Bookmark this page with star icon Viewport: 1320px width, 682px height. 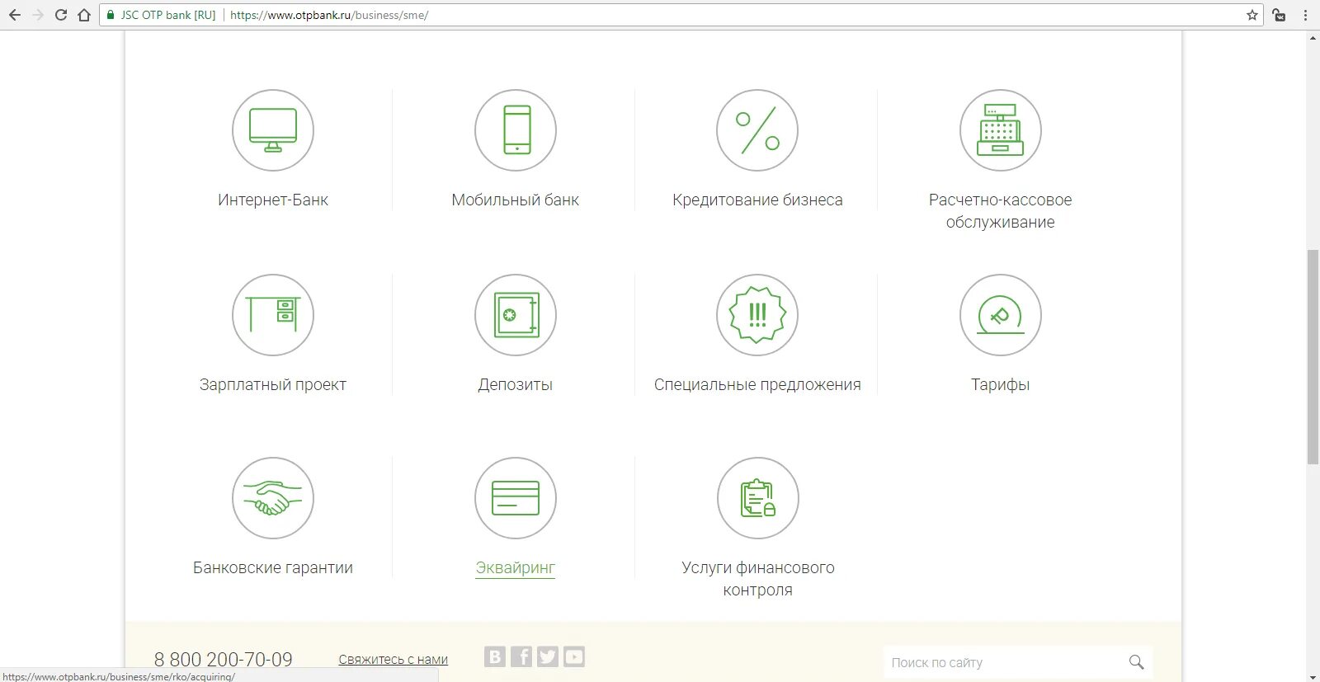click(1252, 15)
